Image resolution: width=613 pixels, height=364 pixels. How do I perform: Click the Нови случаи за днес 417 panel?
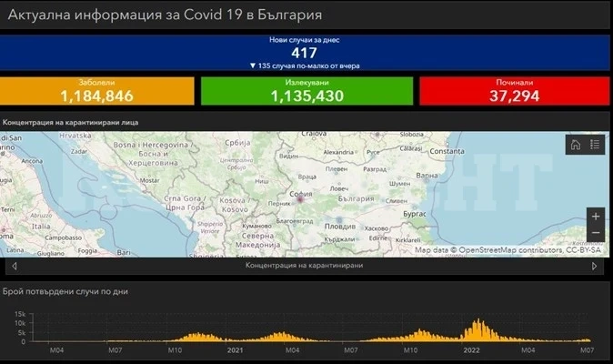pos(305,53)
